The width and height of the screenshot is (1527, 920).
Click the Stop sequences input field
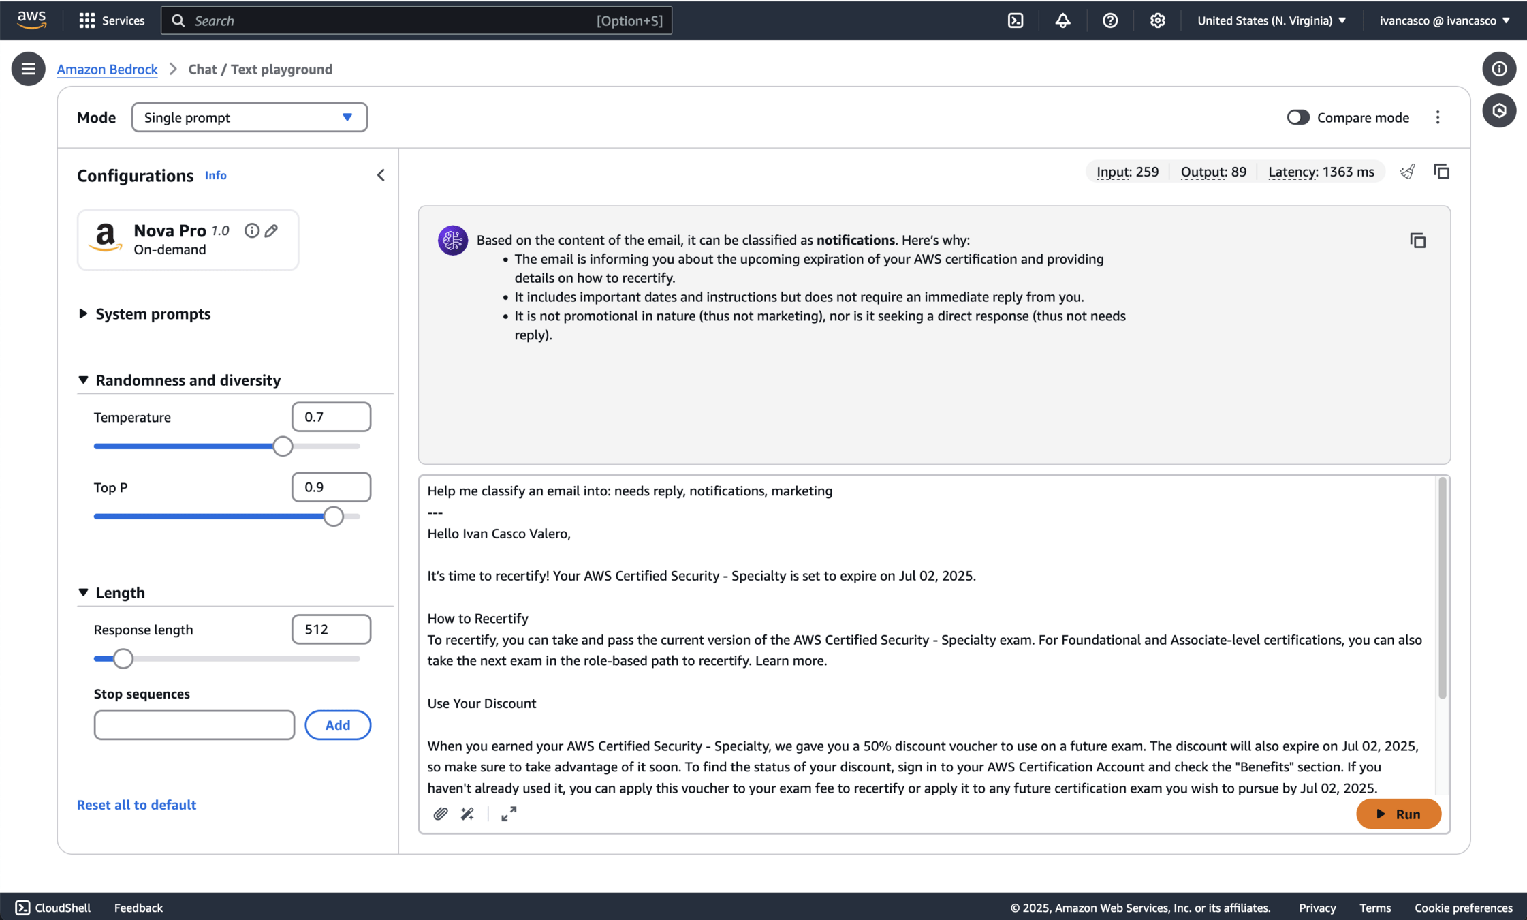pos(194,725)
